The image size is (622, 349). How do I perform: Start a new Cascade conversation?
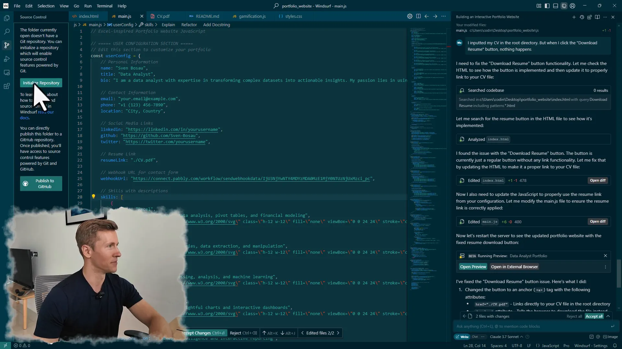(574, 17)
